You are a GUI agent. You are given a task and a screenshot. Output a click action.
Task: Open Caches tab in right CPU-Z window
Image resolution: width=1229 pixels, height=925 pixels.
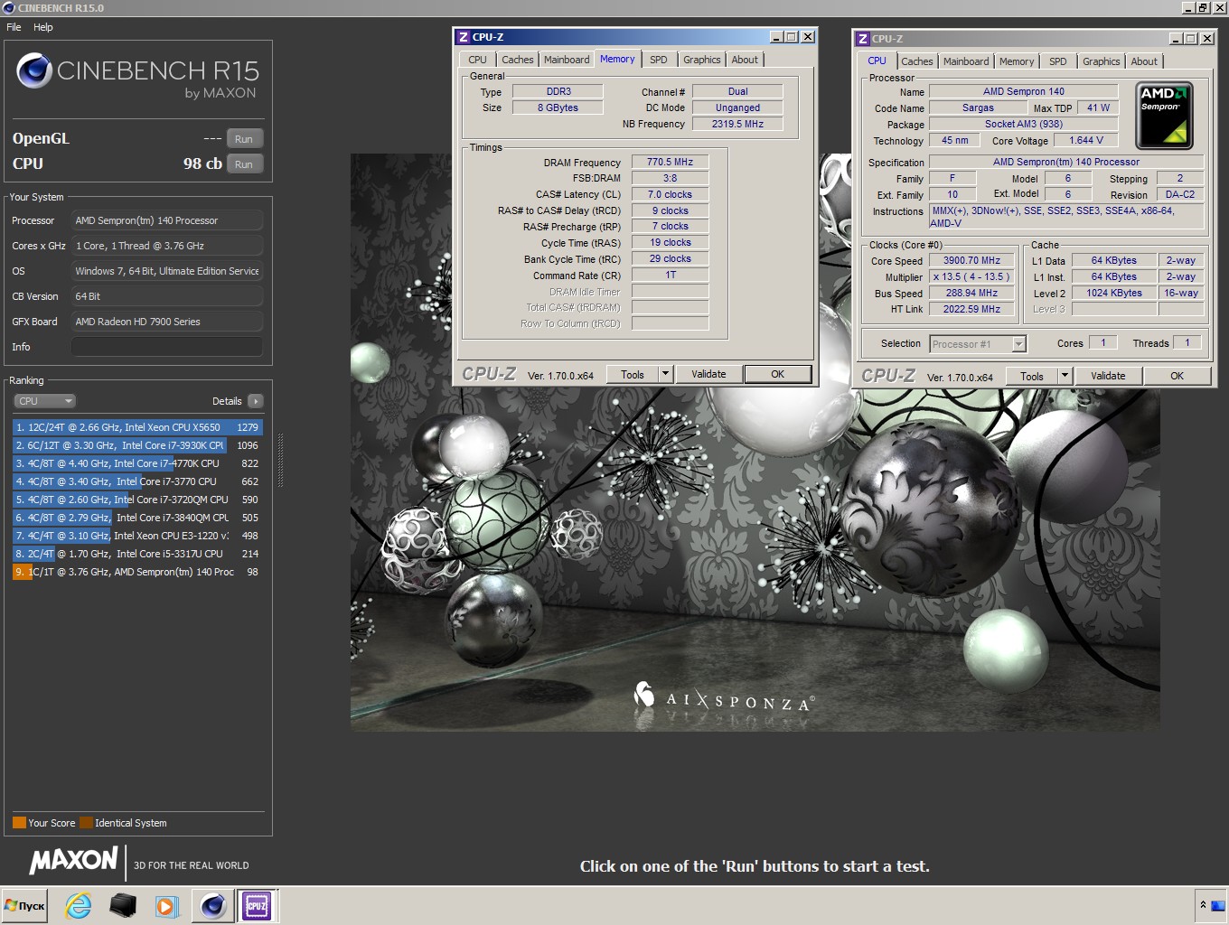[917, 61]
